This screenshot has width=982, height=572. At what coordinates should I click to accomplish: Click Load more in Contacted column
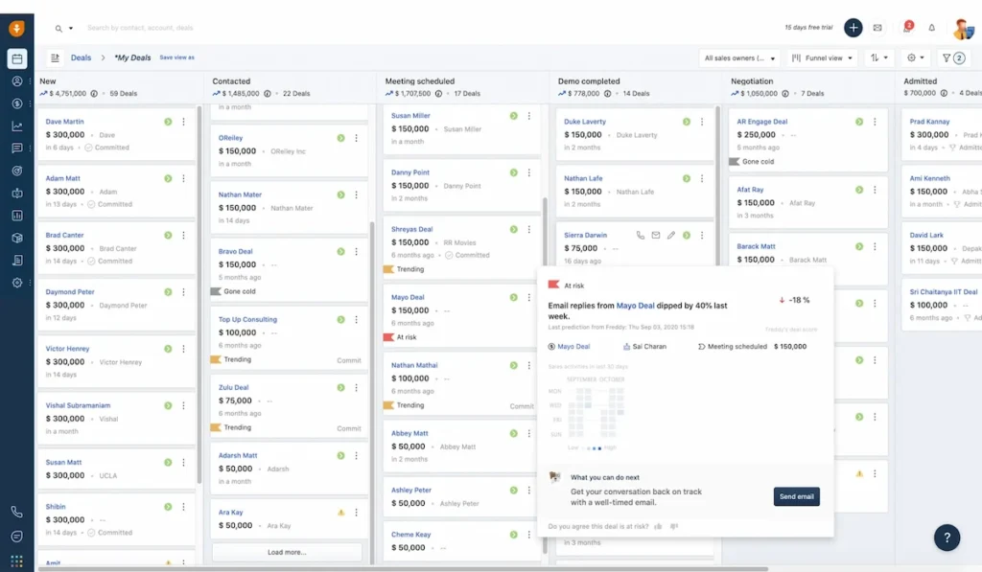287,552
